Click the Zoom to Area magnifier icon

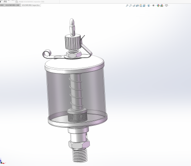click(x=130, y=5)
